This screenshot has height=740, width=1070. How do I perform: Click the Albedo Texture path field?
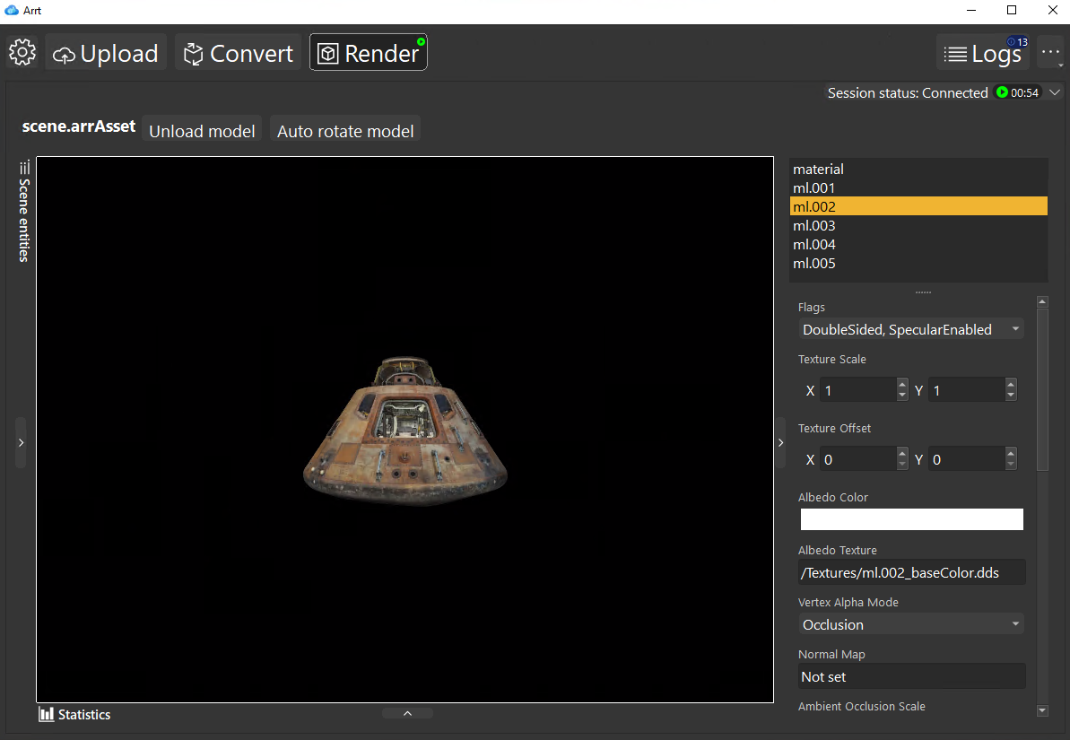[911, 572]
